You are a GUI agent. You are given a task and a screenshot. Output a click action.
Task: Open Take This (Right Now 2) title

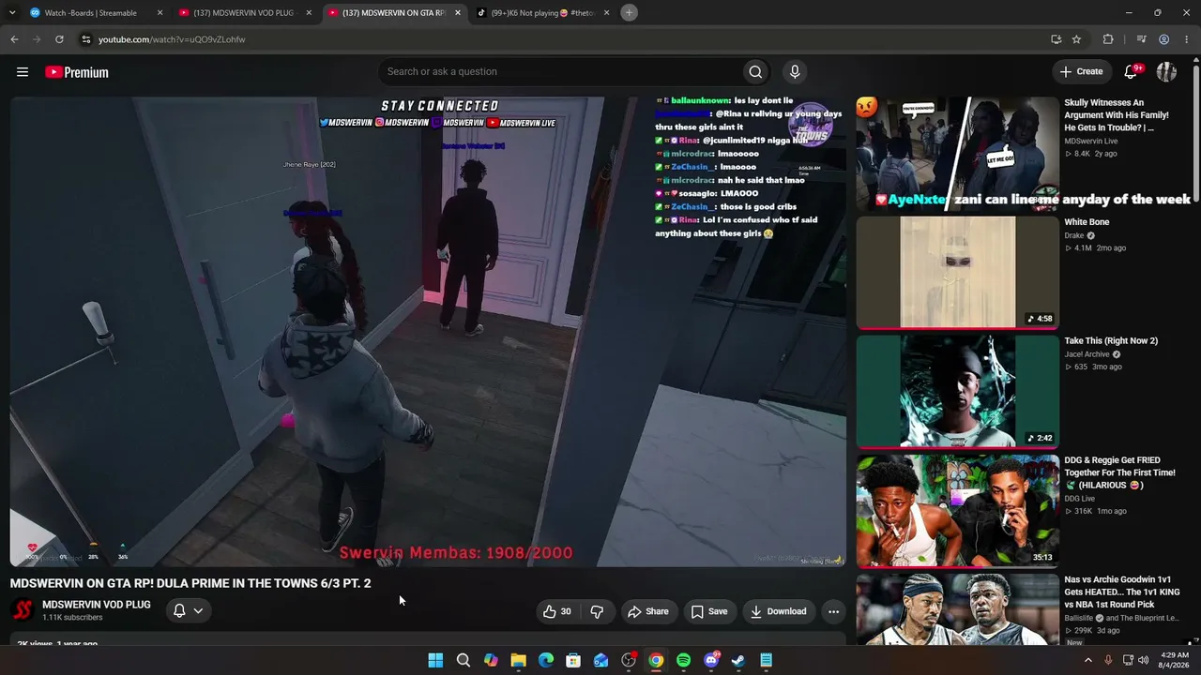point(1111,341)
